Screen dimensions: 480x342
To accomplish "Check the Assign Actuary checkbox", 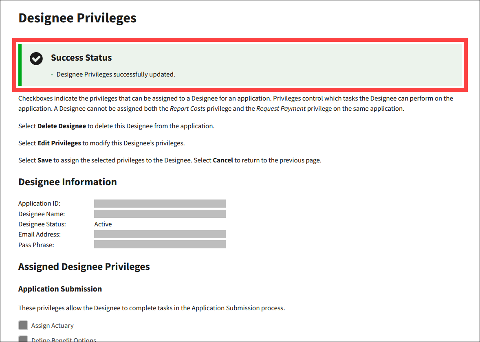I will tap(23, 325).
